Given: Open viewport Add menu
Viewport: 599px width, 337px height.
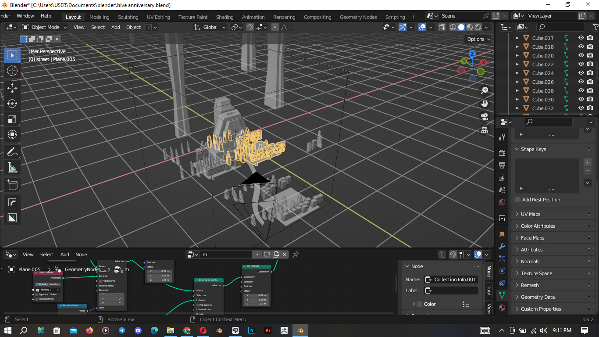Looking at the screenshot, I should [x=116, y=27].
